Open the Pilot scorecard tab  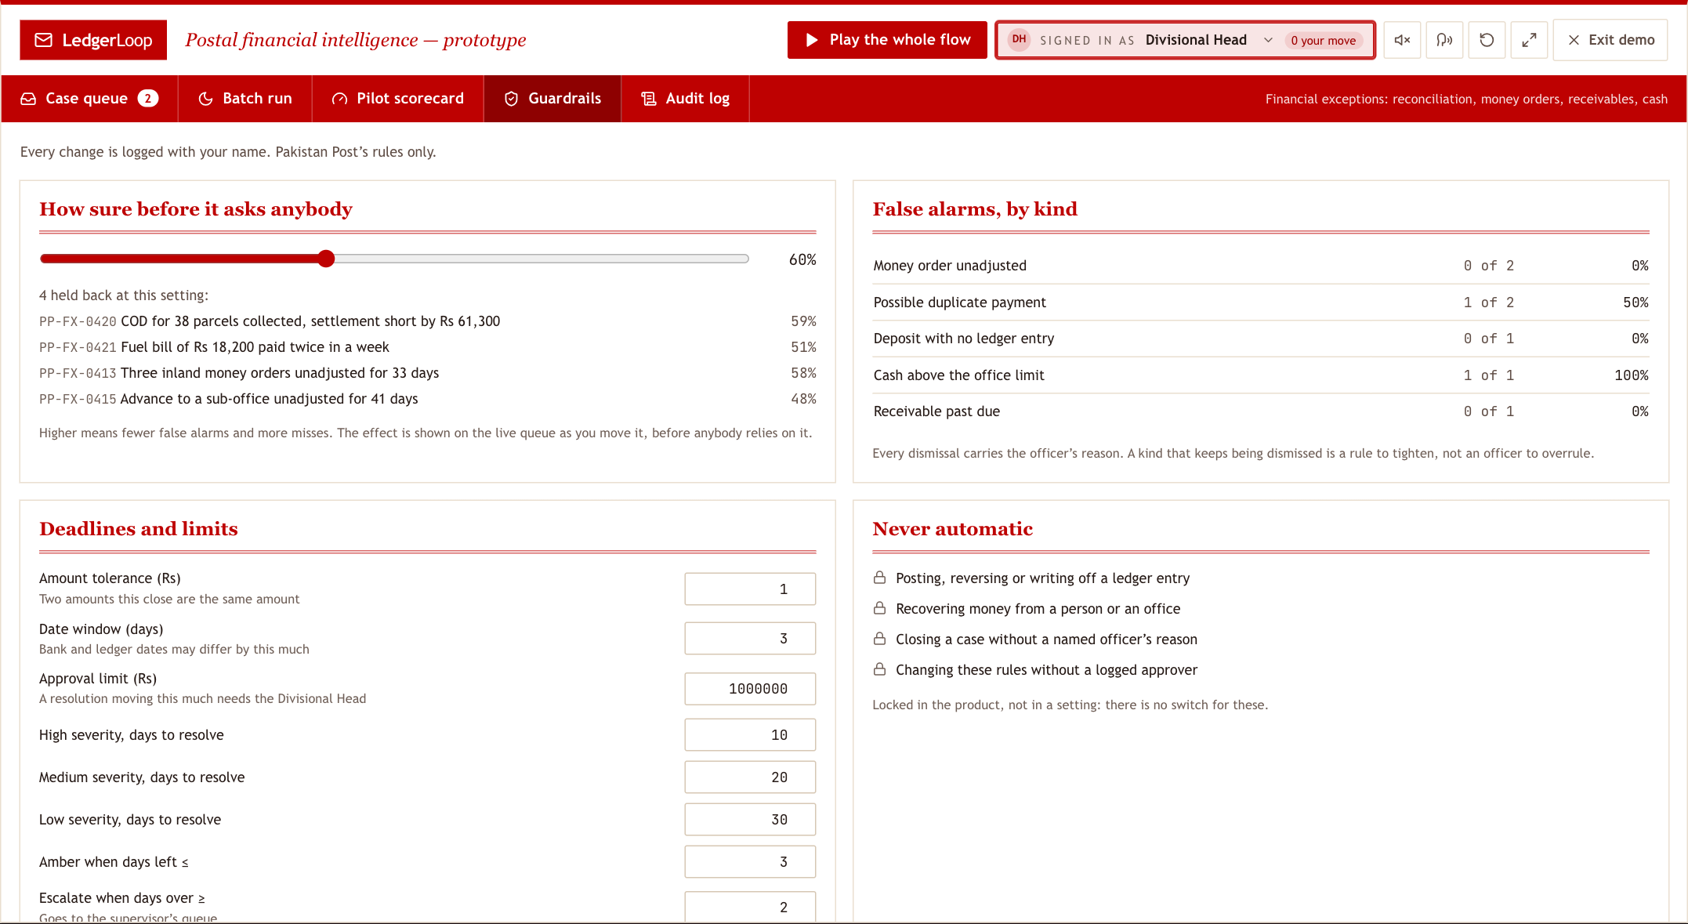click(x=398, y=98)
